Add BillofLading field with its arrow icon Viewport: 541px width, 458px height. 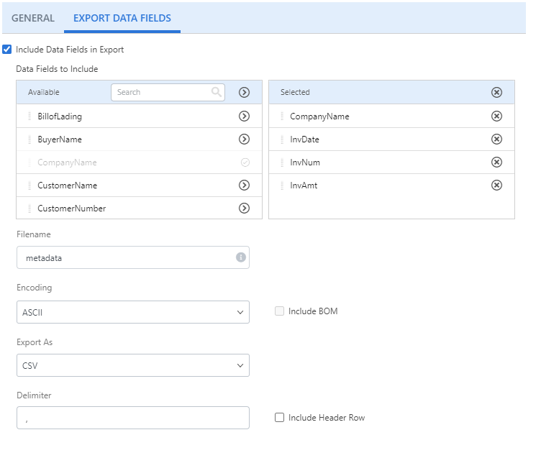pyautogui.click(x=244, y=116)
